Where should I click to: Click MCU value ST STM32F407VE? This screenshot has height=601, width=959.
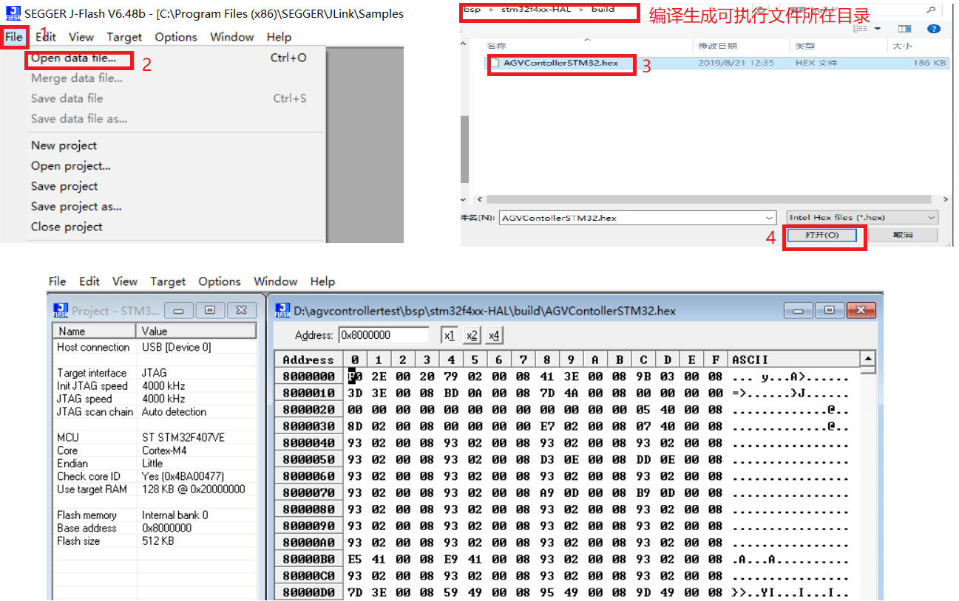pos(183,437)
